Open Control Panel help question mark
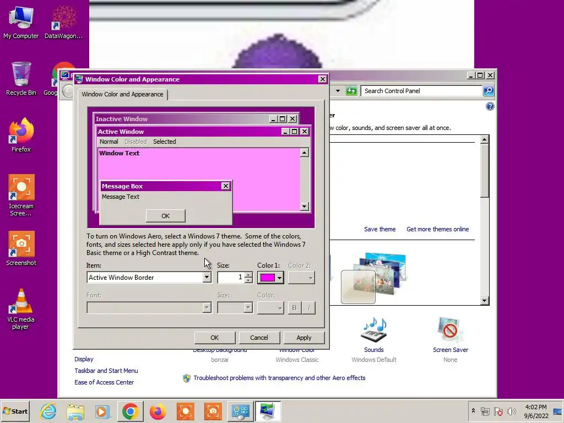564x423 pixels. (490, 106)
